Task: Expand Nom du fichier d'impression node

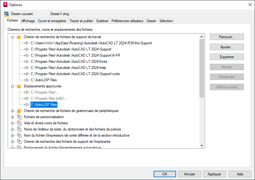Action: tap(12, 135)
